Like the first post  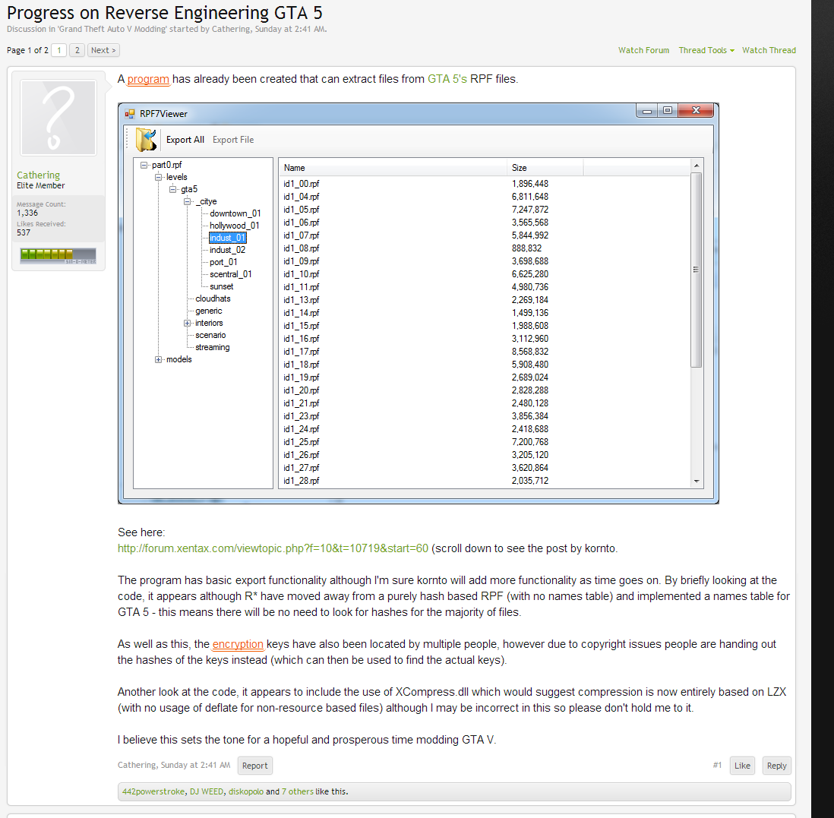[742, 766]
